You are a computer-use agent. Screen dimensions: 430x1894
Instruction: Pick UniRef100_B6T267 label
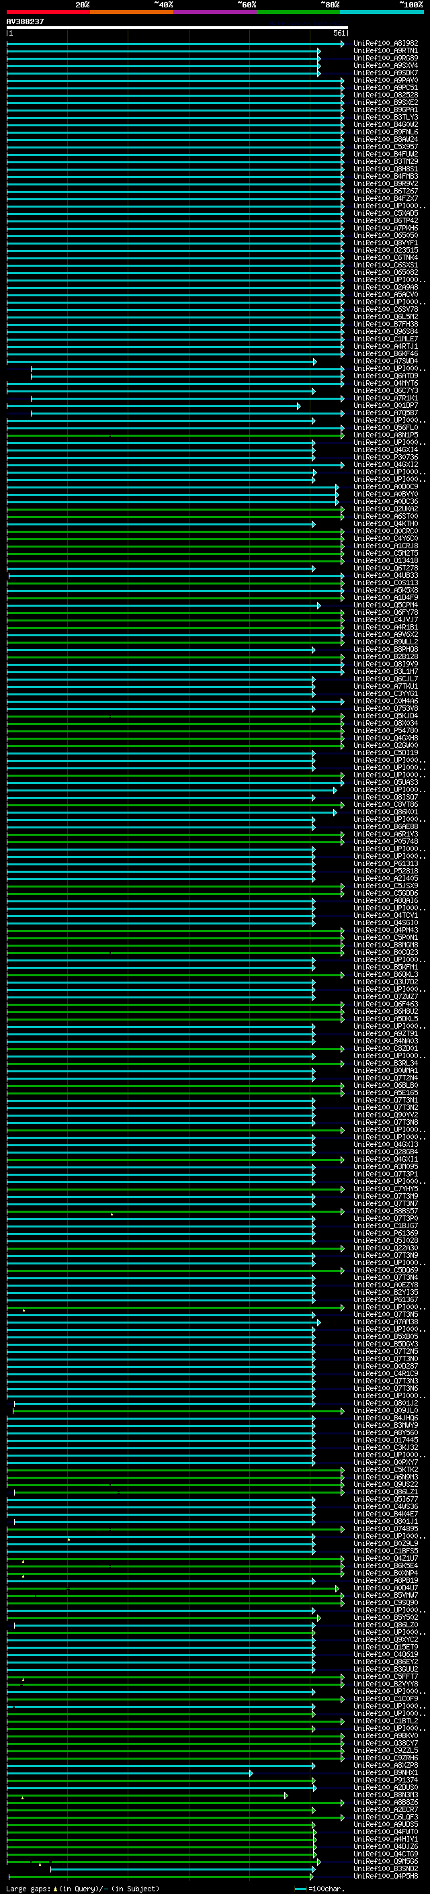point(386,191)
